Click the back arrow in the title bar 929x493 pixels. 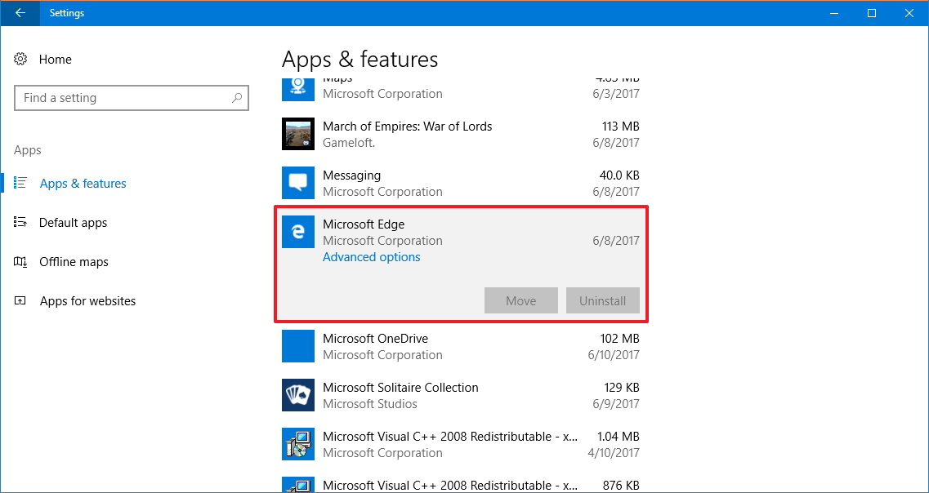click(x=19, y=13)
